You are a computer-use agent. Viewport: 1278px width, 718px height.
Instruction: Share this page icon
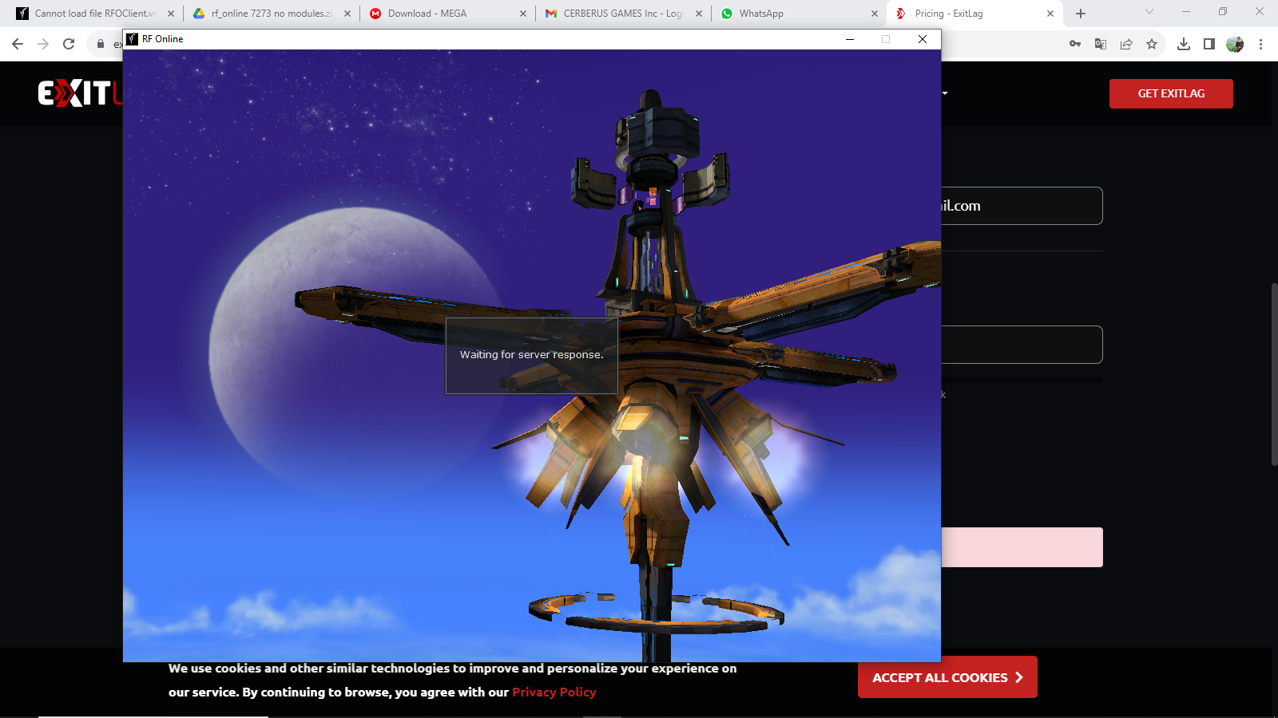pos(1126,44)
